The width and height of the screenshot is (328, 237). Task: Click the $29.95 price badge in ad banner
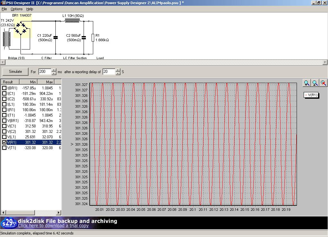point(8,223)
